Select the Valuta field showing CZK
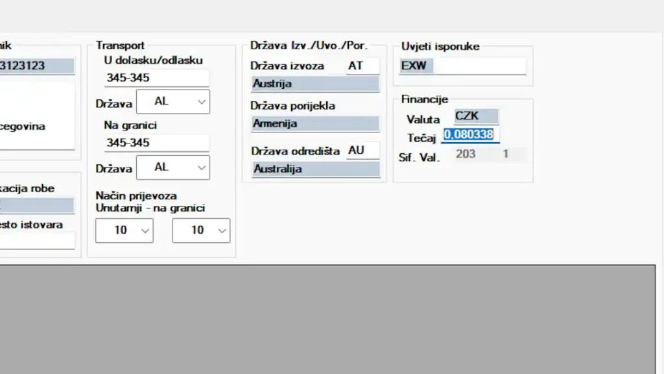This screenshot has width=664, height=374. click(x=476, y=116)
